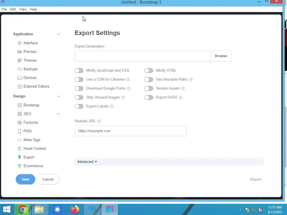Click the Browse button

coord(221,56)
